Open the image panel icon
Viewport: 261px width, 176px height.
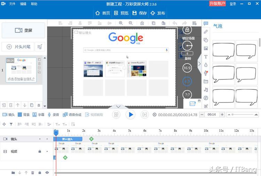pos(206,48)
